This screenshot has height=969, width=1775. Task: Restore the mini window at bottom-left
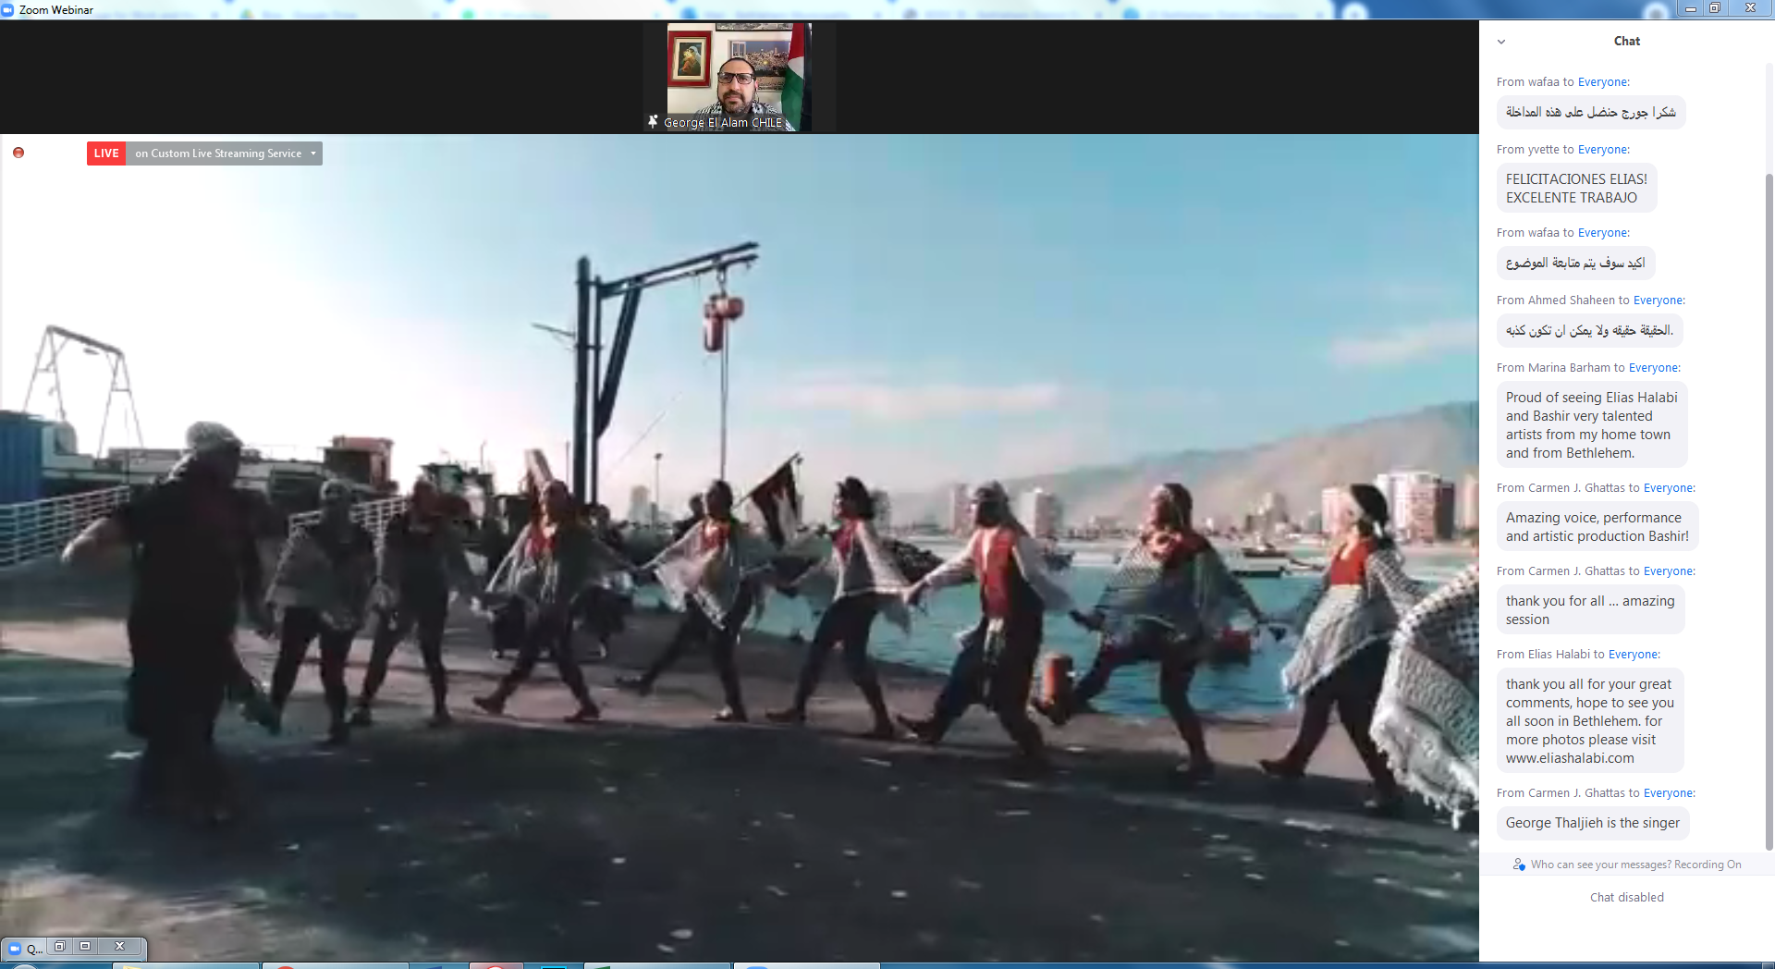click(x=60, y=946)
